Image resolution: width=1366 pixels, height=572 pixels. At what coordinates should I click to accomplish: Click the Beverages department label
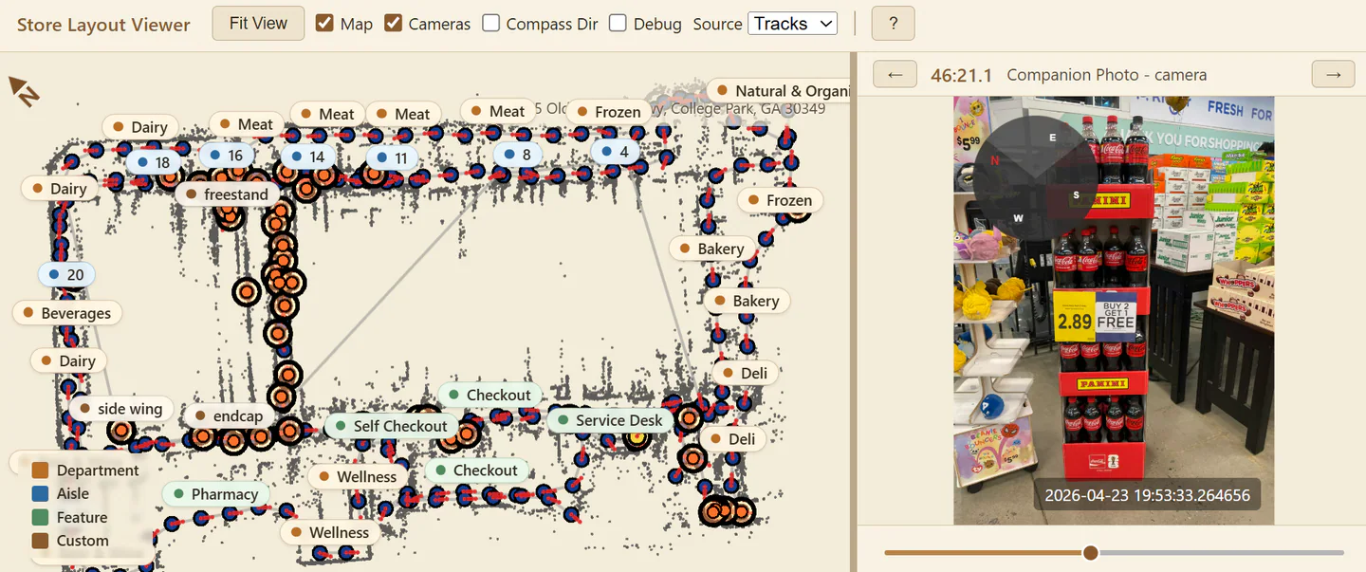(67, 313)
